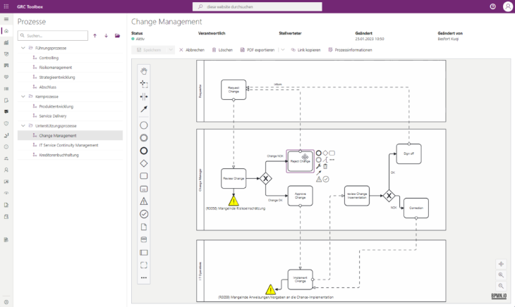The width and height of the screenshot is (515, 307).
Task: Reset diagram view with crosshair button
Action: coord(501,264)
